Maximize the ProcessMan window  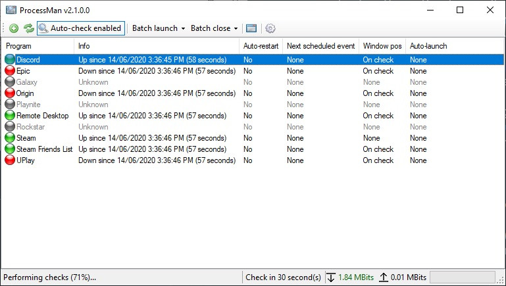pos(460,10)
